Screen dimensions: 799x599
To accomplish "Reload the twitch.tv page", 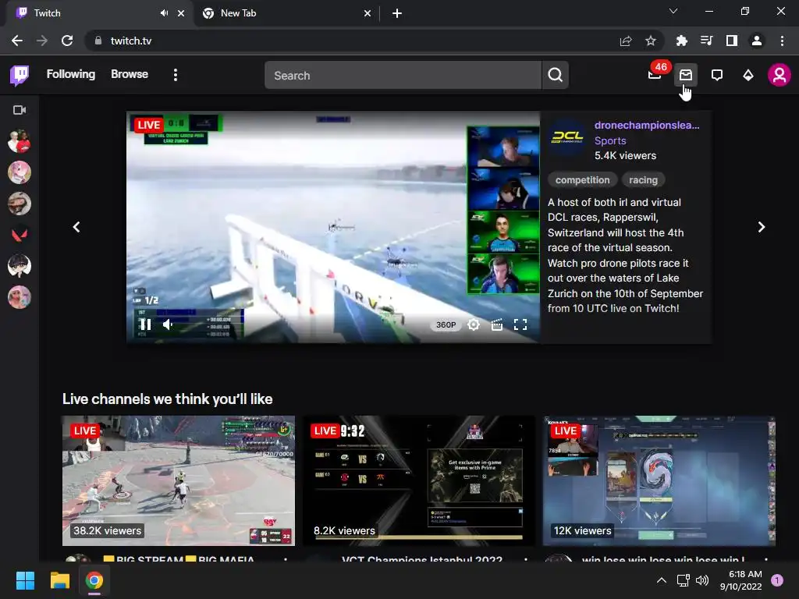I will tap(67, 41).
